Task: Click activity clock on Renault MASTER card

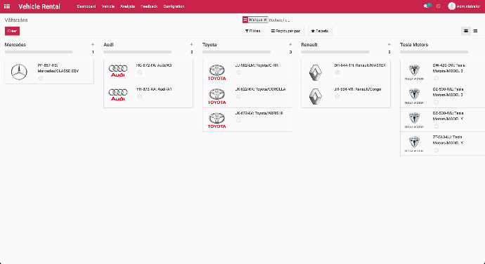Action: click(x=337, y=72)
